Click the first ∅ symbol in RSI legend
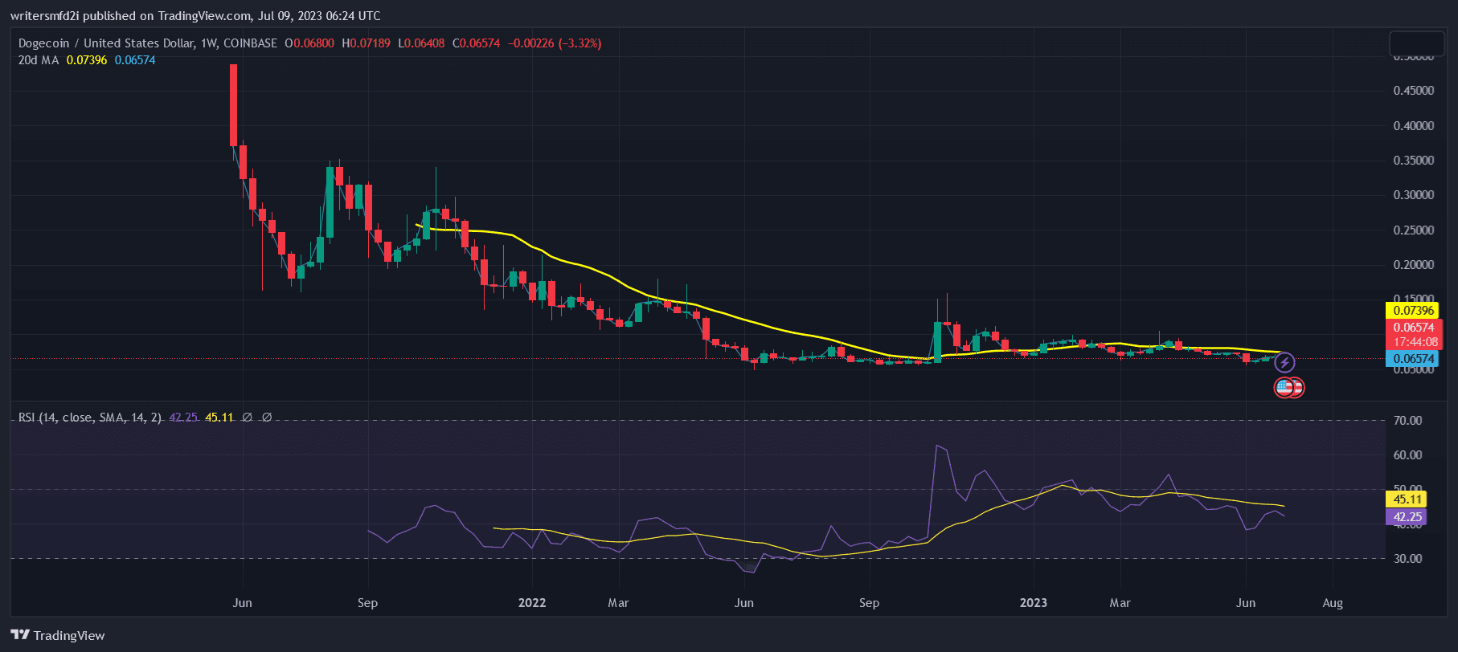The width and height of the screenshot is (1458, 652). 248,418
